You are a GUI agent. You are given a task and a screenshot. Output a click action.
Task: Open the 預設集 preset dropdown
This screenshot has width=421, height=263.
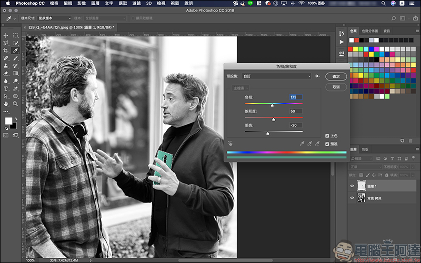pos(276,76)
